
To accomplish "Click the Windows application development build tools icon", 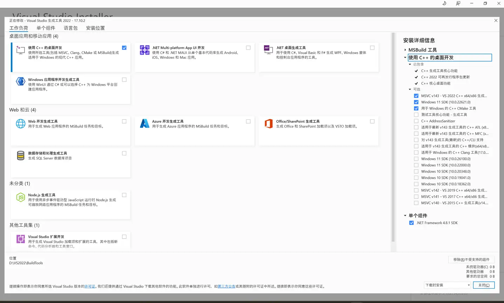I will 21,82.
